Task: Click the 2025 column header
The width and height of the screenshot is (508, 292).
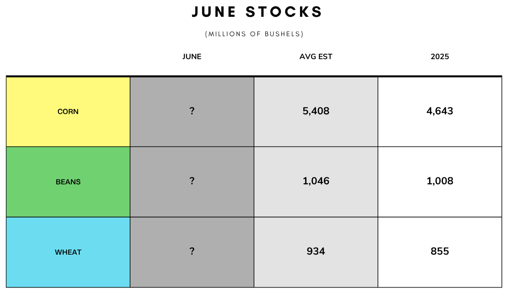Action: [440, 57]
